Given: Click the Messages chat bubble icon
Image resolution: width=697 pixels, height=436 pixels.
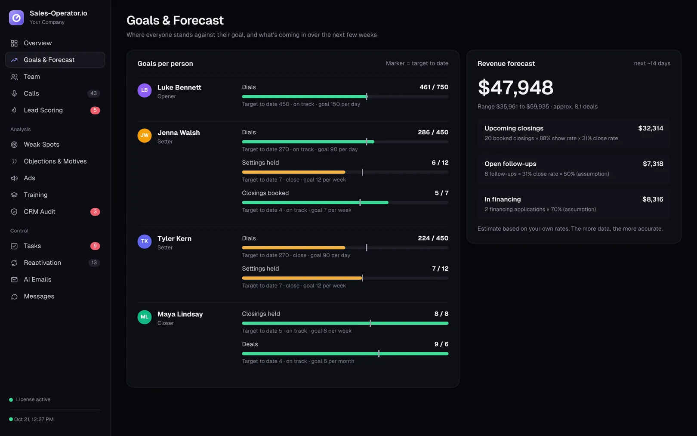Looking at the screenshot, I should coord(14,297).
